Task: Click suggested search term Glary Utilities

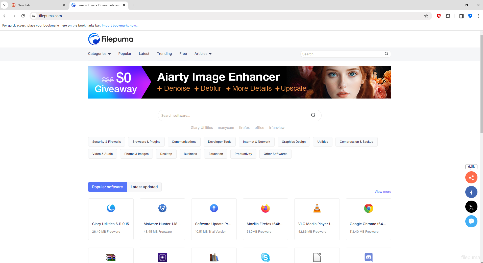Action: click(x=202, y=128)
